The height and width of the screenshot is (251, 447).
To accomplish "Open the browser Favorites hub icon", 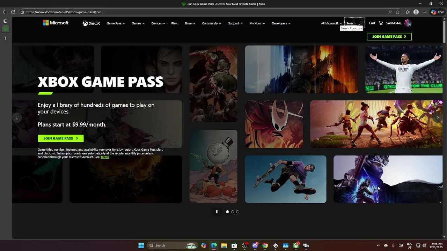I will click(408, 12).
